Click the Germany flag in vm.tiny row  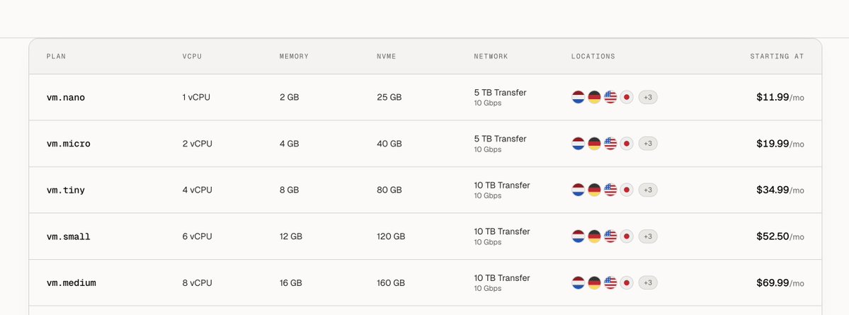(x=595, y=190)
